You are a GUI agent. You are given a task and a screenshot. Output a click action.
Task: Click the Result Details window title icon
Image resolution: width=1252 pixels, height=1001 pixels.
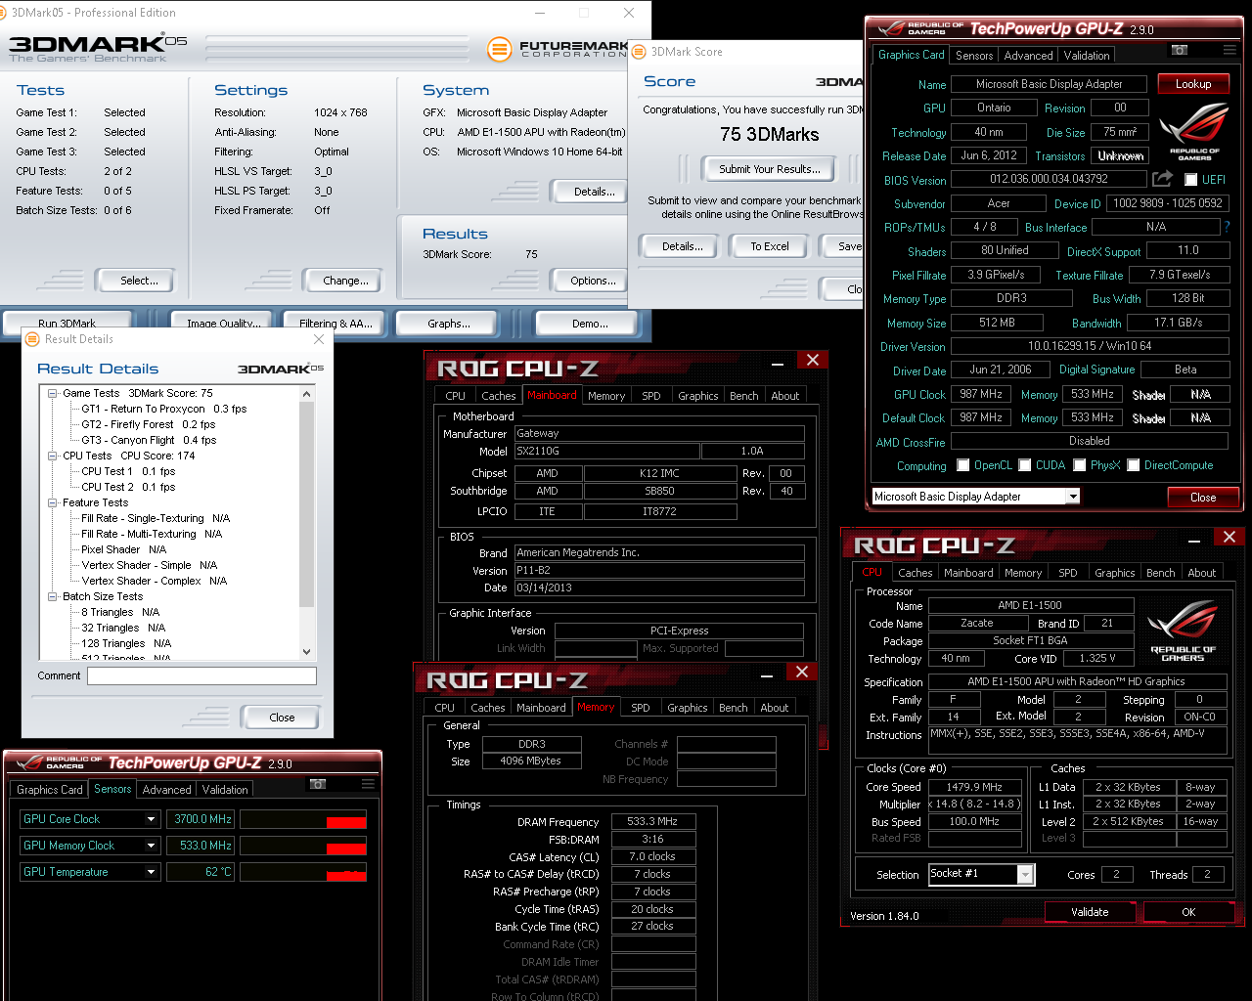[32, 339]
